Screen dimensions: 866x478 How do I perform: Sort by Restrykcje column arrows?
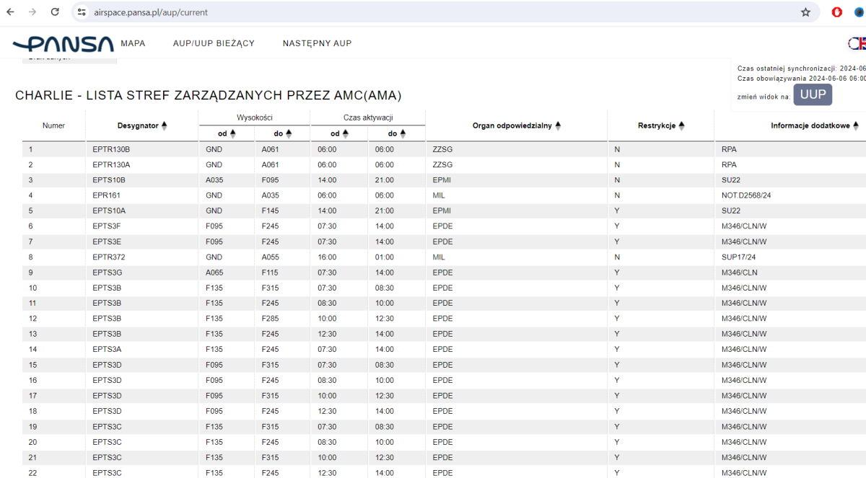click(x=681, y=125)
